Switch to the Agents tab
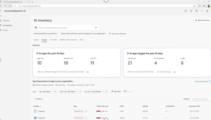 36,40
